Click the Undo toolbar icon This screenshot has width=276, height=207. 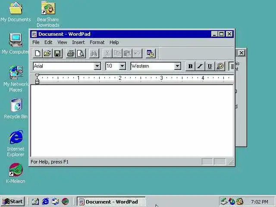coord(137,53)
